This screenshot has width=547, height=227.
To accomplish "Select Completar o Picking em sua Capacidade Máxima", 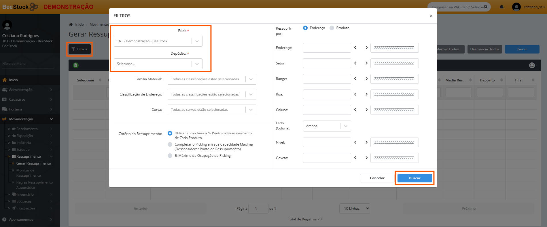I will click(x=170, y=144).
